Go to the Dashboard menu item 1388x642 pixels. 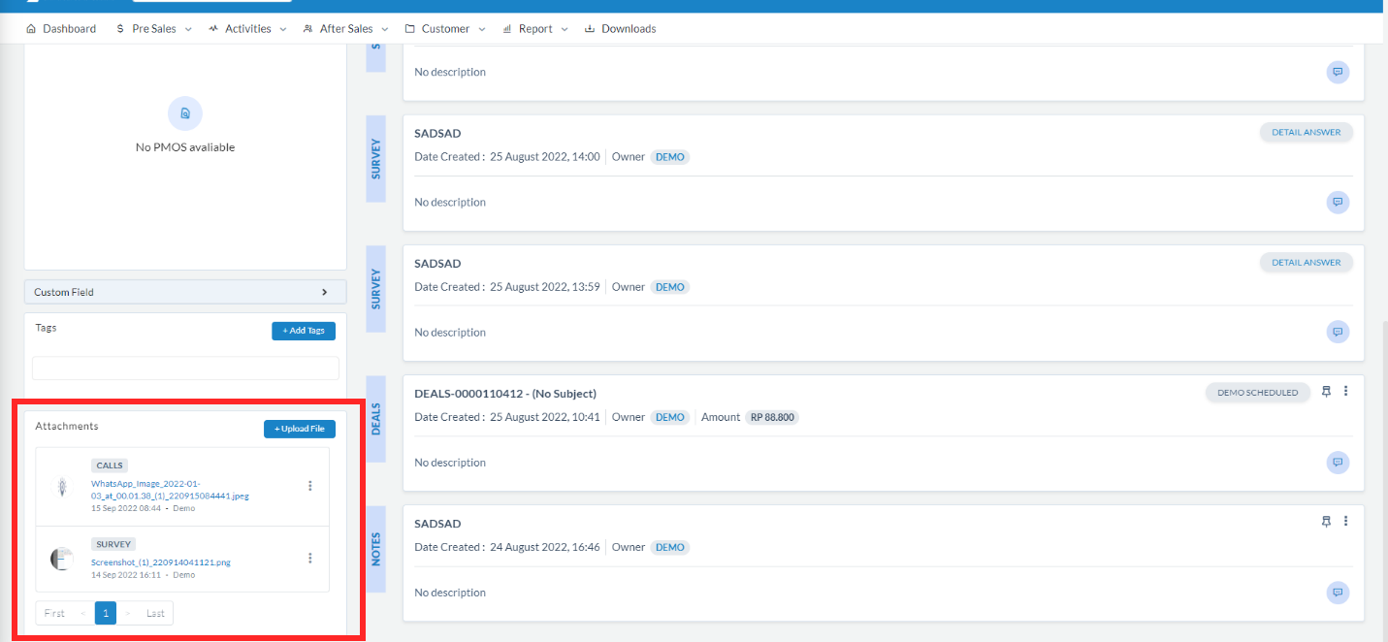point(61,29)
